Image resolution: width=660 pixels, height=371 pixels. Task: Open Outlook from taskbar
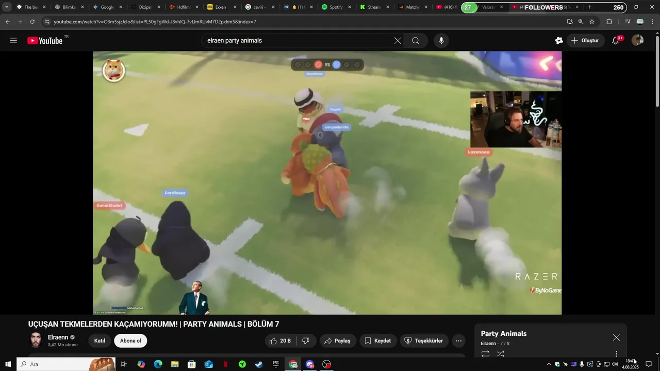point(208,364)
